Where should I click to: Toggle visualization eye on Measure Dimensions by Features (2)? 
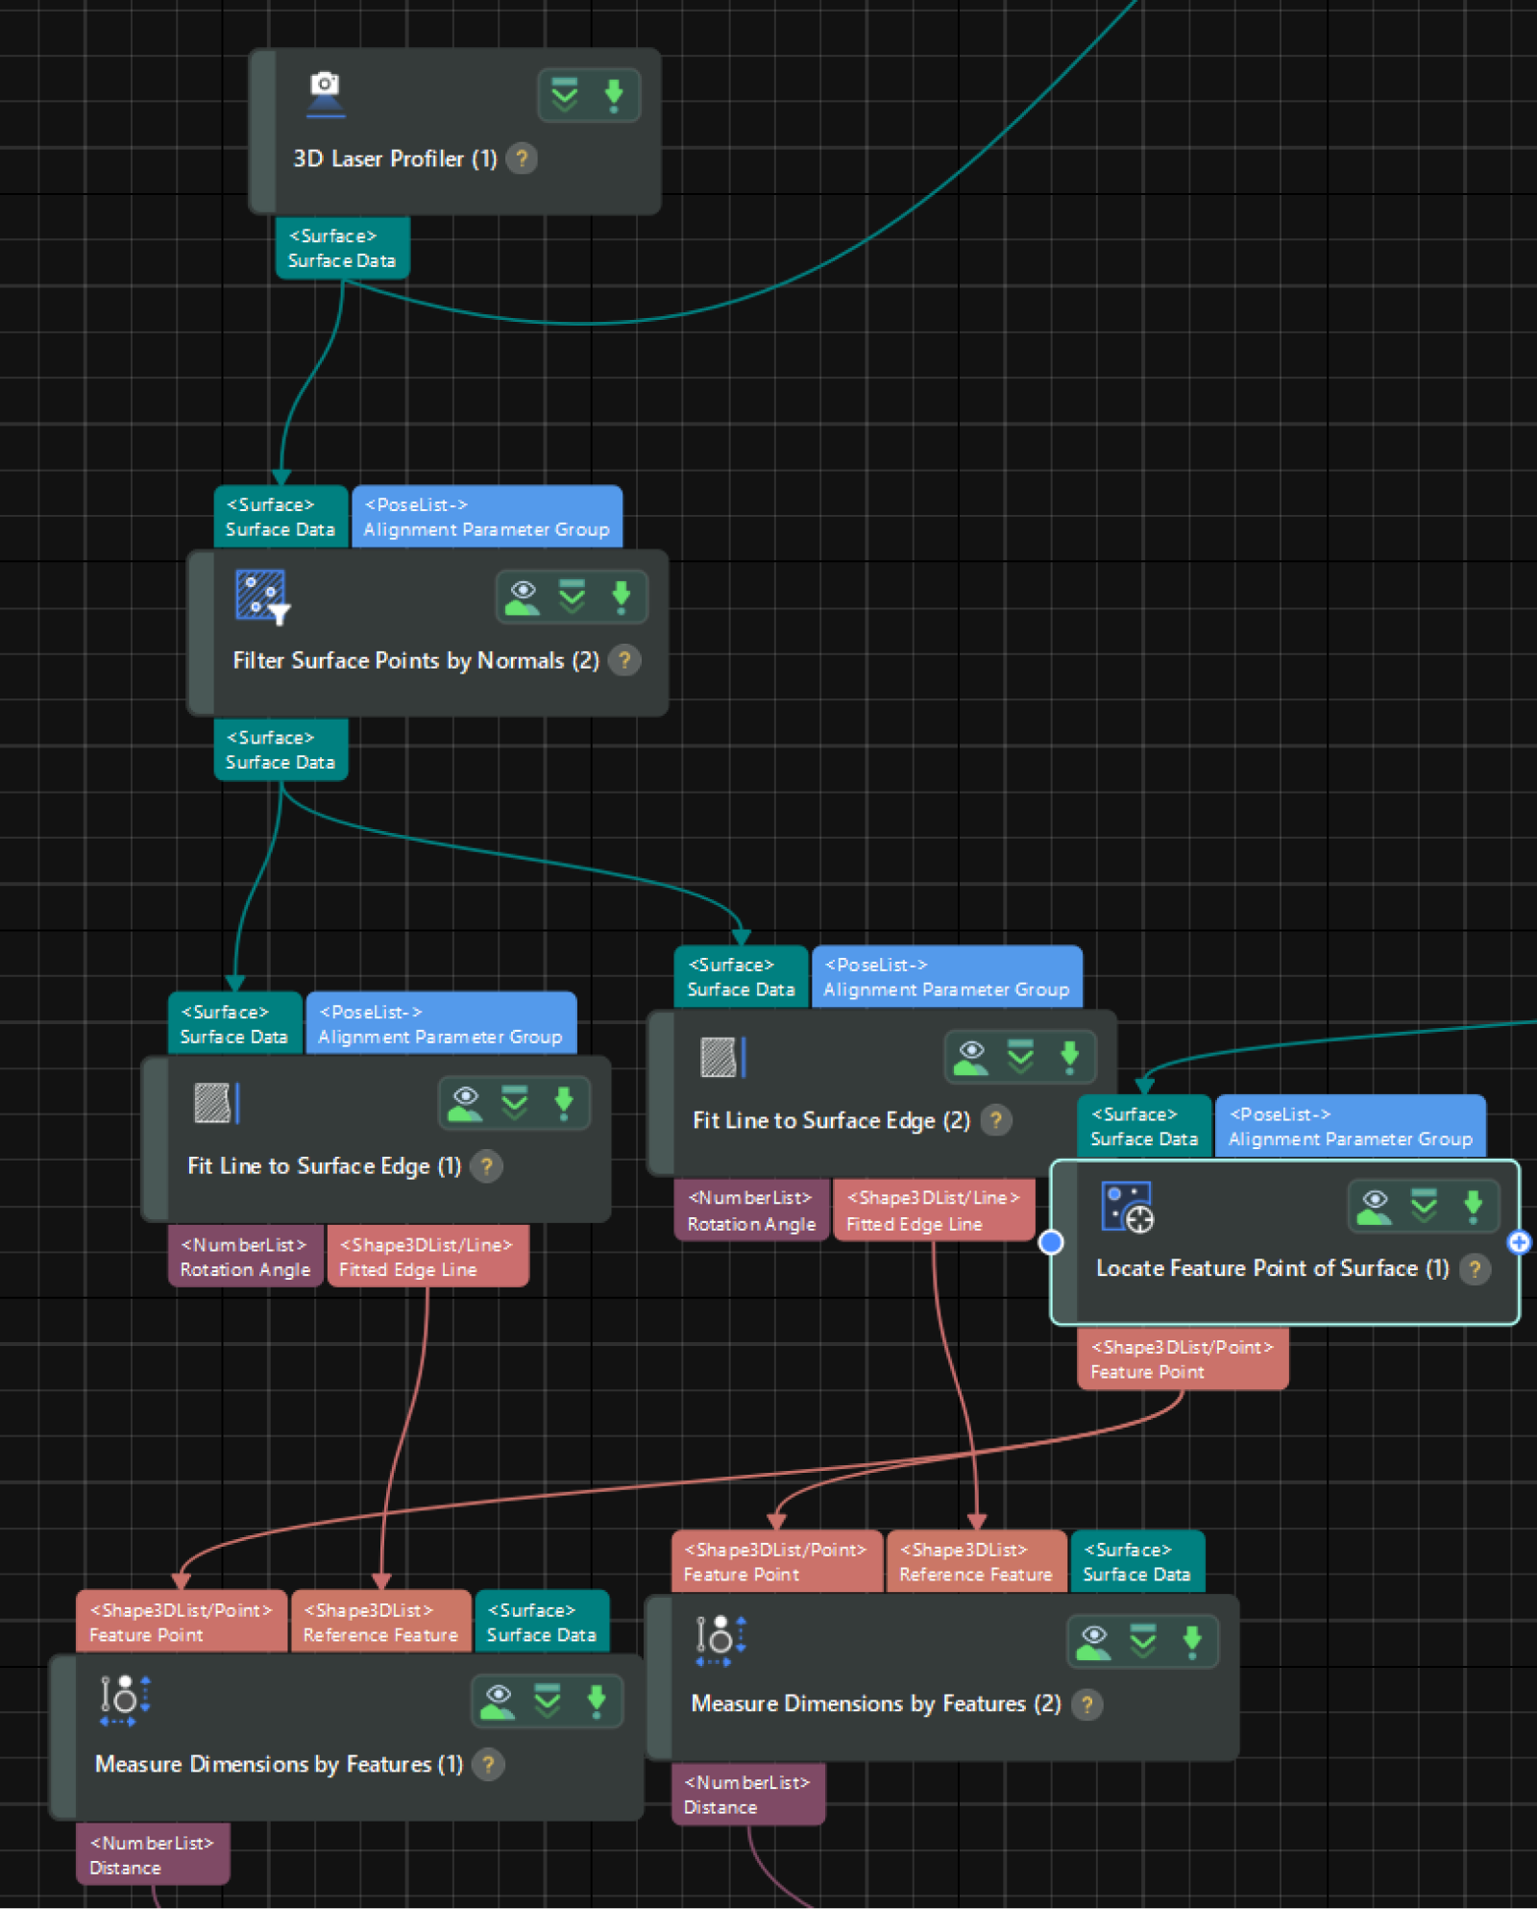coord(1093,1641)
